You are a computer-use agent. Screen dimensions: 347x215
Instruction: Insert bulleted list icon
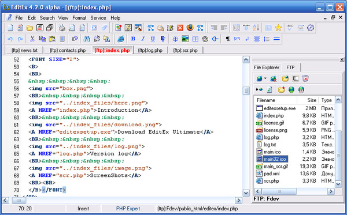coord(267,39)
